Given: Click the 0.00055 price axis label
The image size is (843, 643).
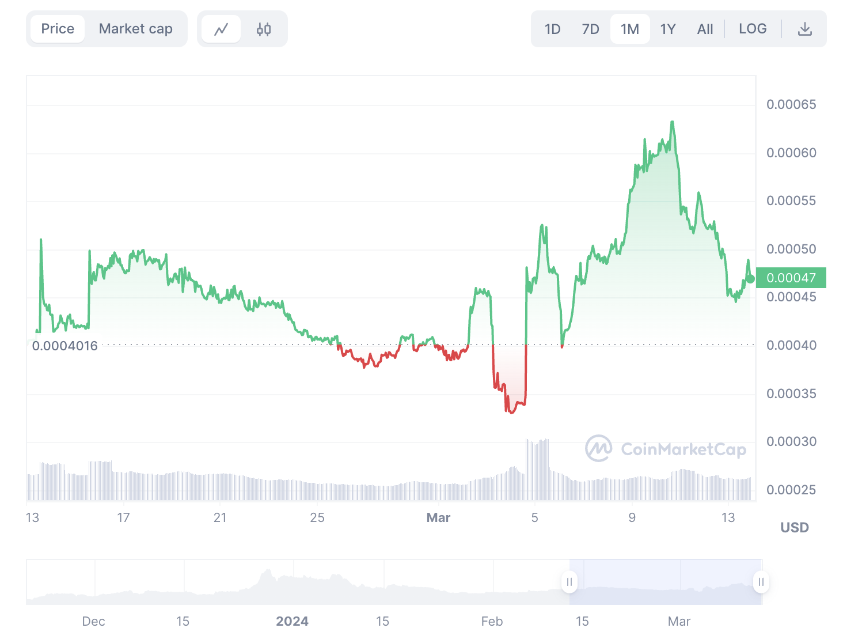Looking at the screenshot, I should [x=791, y=201].
